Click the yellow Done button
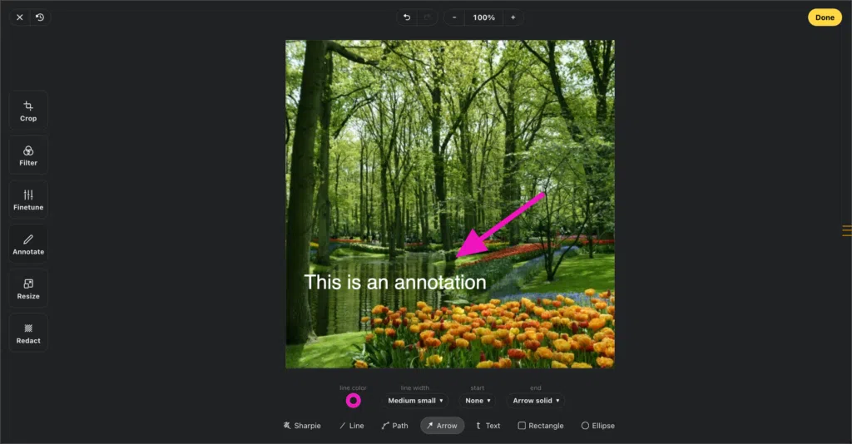 coord(825,17)
